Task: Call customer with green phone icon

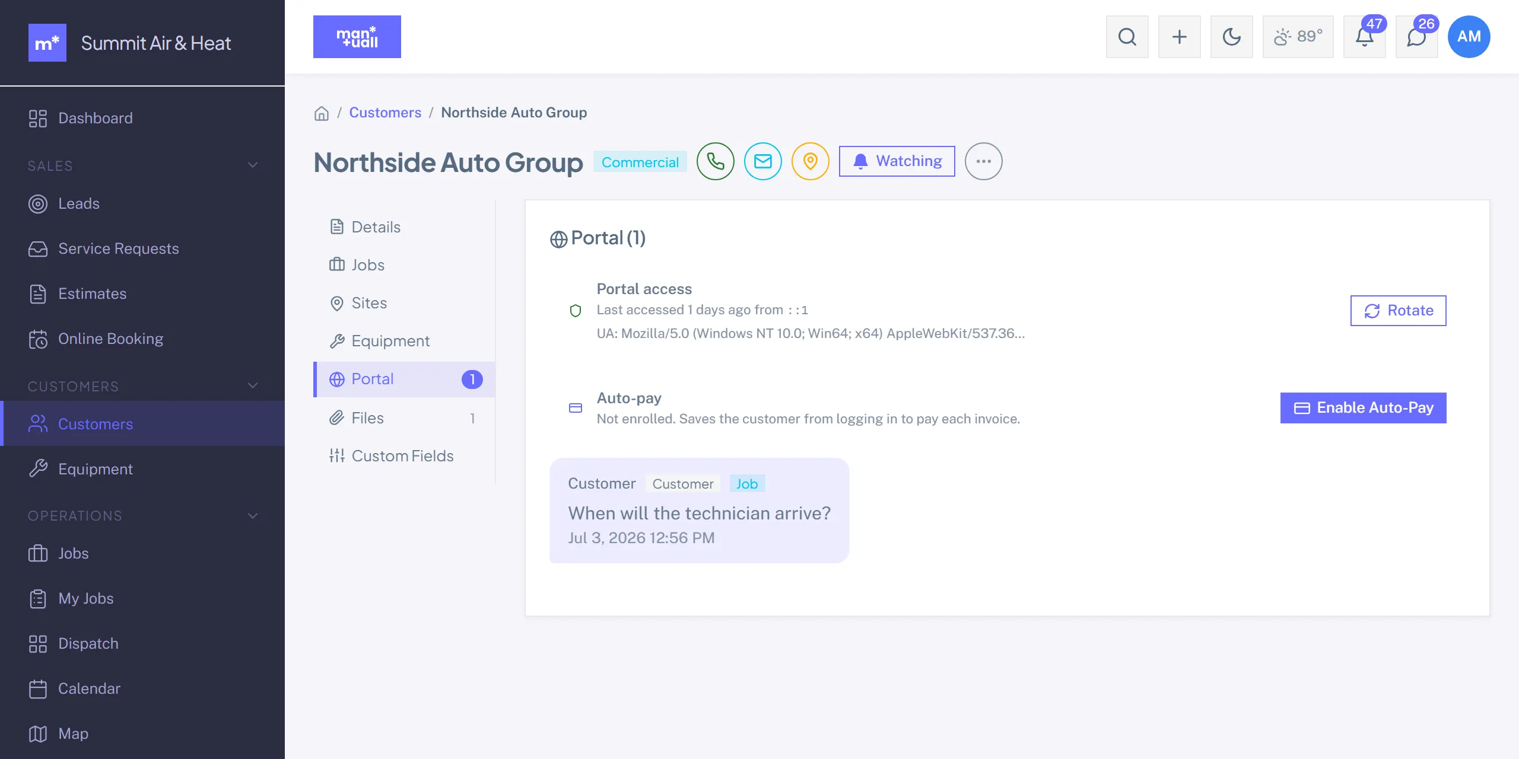Action: click(715, 161)
